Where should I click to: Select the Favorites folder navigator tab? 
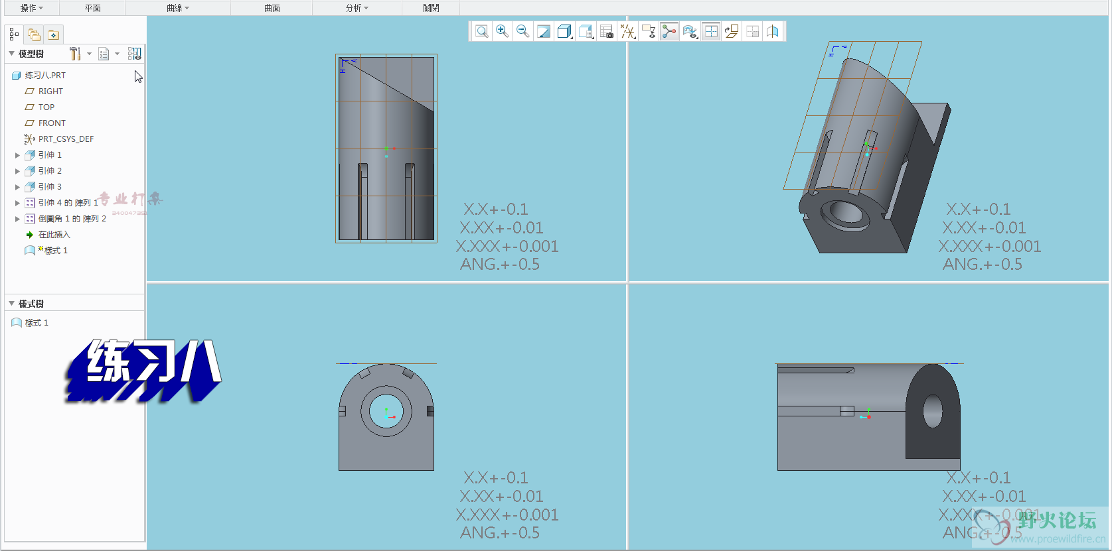click(54, 34)
